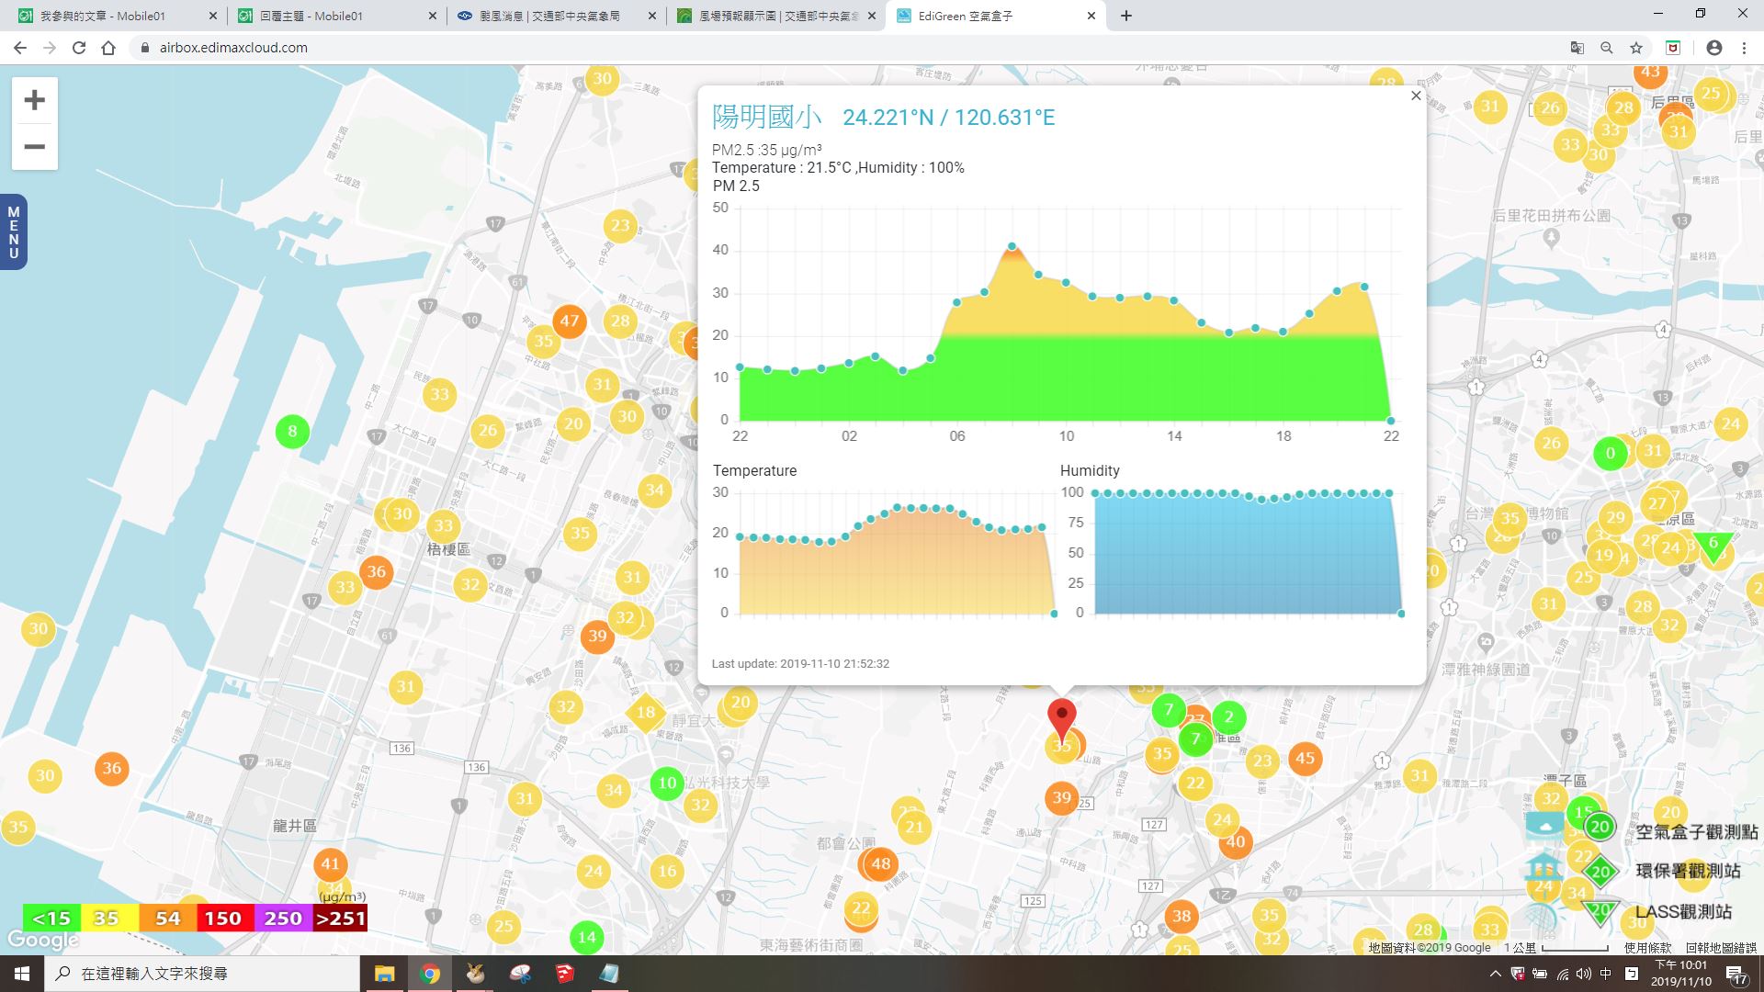This screenshot has width=1764, height=992.
Task: Zoom out the map with minus button
Action: coord(34,147)
